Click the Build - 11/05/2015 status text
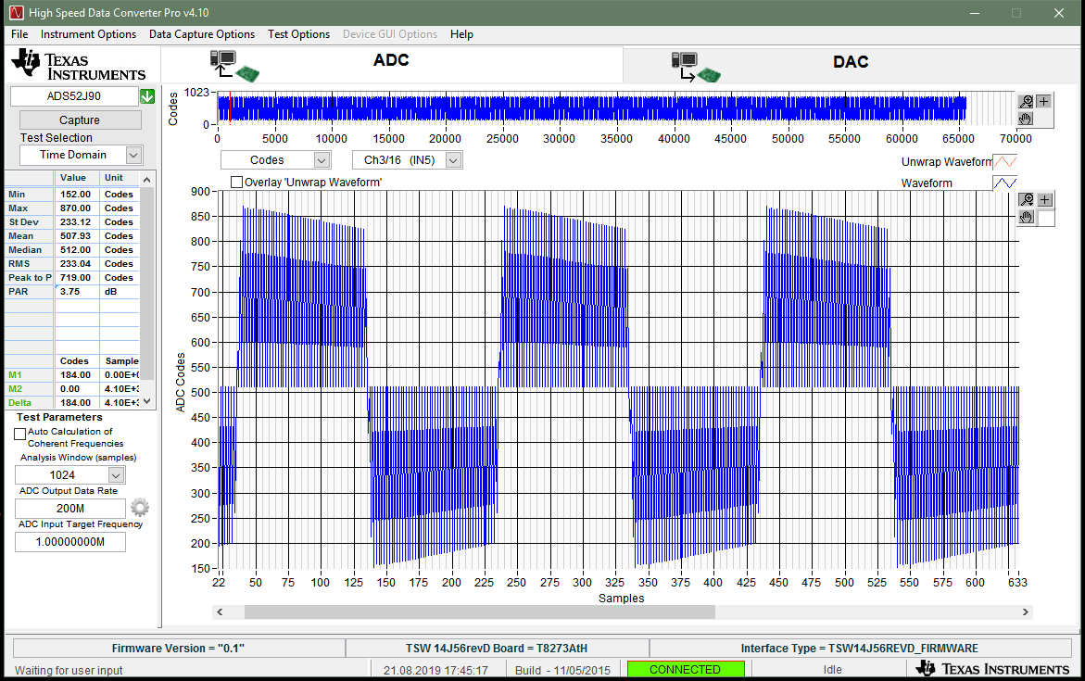The width and height of the screenshot is (1085, 681). tap(562, 670)
